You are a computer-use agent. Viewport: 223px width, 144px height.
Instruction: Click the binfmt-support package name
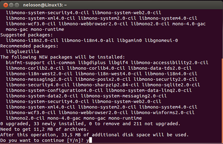25,62
